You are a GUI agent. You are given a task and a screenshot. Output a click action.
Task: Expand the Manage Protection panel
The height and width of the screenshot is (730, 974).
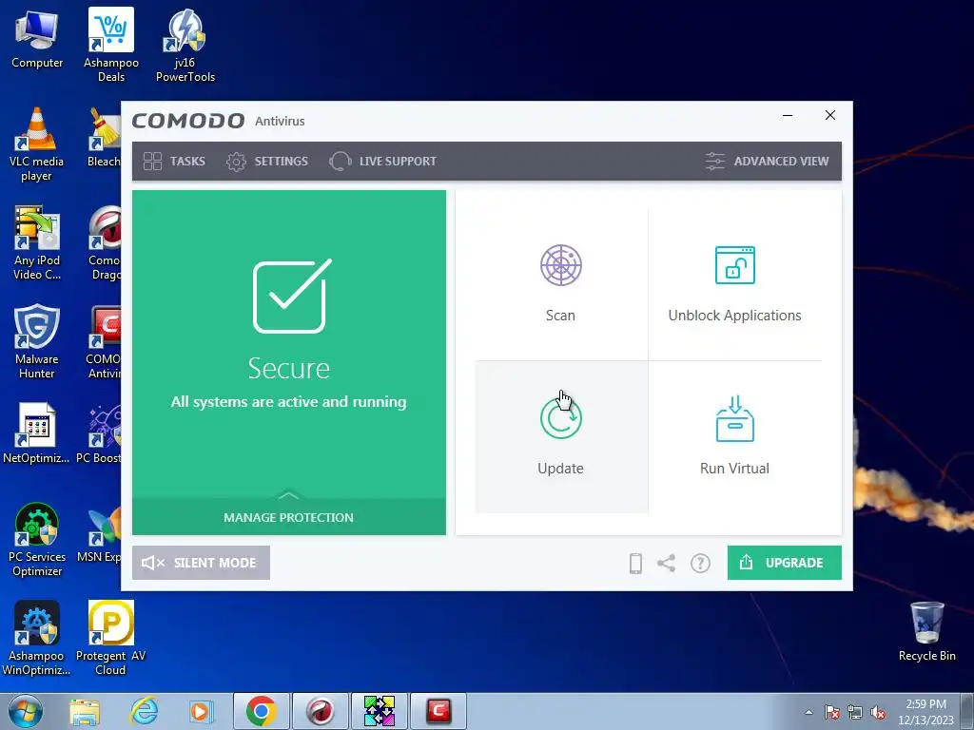(289, 516)
